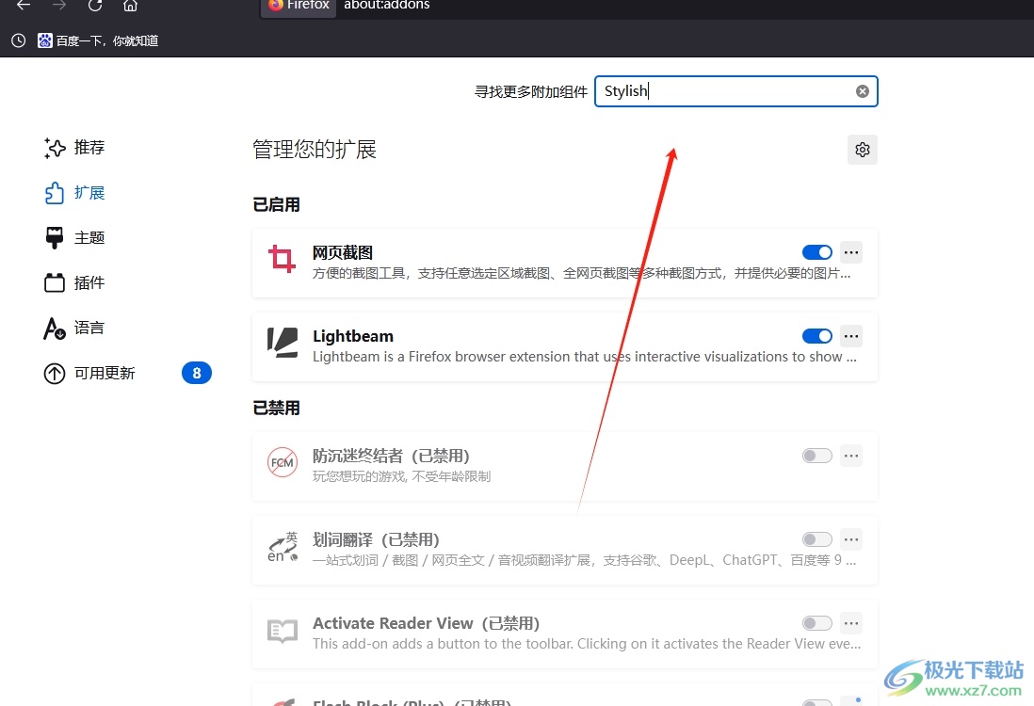Click the Lightbeam extension icon
The height and width of the screenshot is (706, 1034).
pyautogui.click(x=283, y=343)
